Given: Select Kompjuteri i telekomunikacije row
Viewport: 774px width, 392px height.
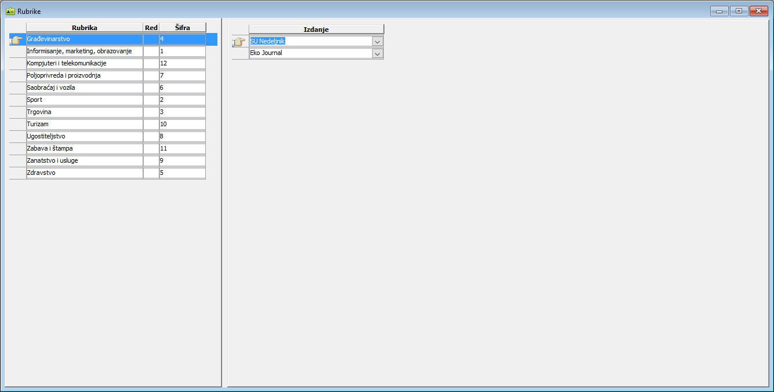Looking at the screenshot, I should pyautogui.click(x=84, y=64).
